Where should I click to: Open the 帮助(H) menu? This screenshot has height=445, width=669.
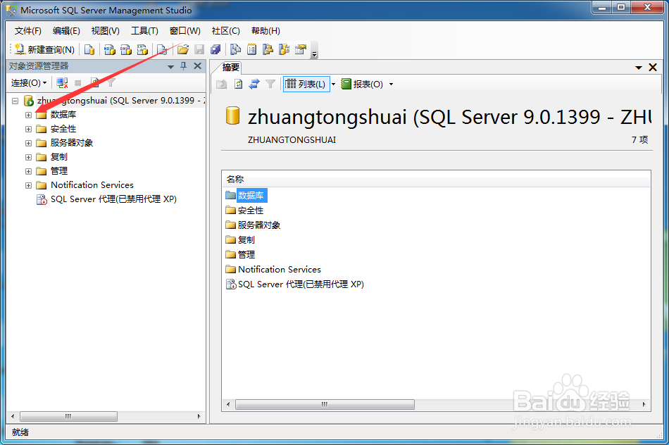click(265, 31)
